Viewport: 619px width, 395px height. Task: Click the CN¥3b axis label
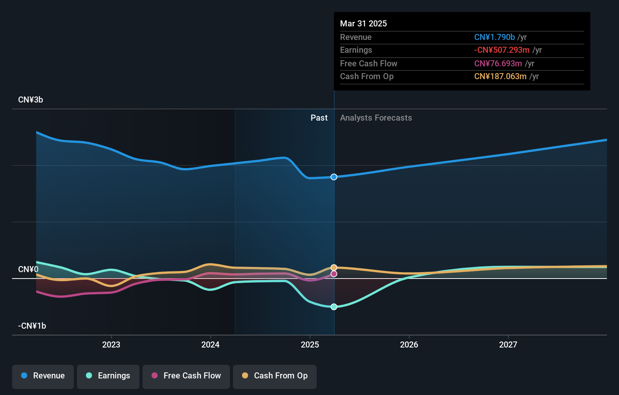pos(31,100)
